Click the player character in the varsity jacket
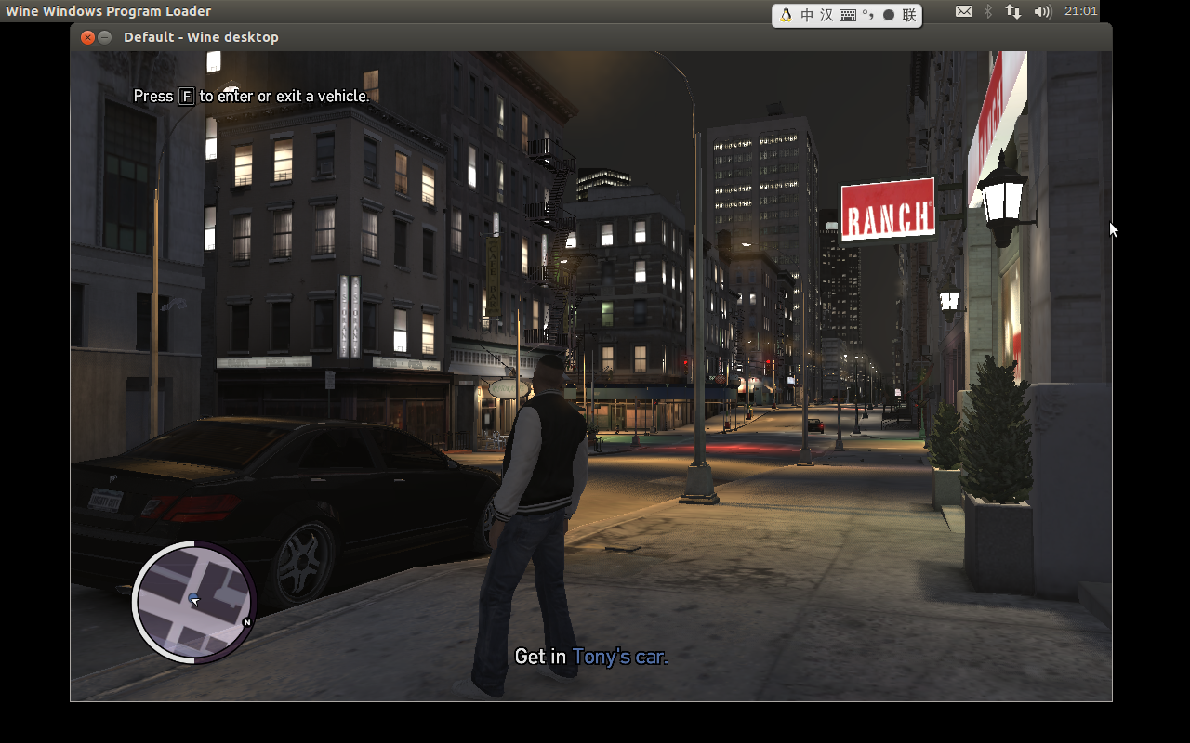Viewport: 1190px width, 743px height. click(535, 525)
